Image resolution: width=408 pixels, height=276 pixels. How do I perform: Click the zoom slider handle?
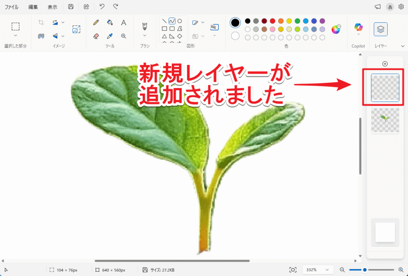point(365,270)
